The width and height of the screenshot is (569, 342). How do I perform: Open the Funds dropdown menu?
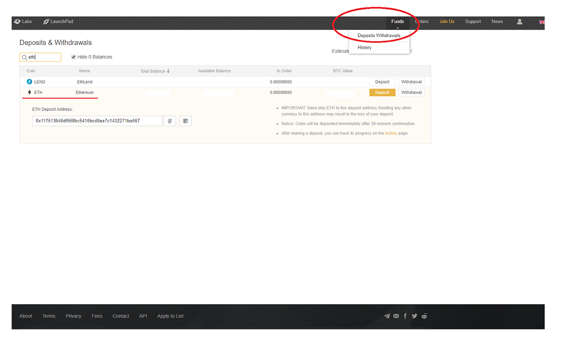pos(397,22)
